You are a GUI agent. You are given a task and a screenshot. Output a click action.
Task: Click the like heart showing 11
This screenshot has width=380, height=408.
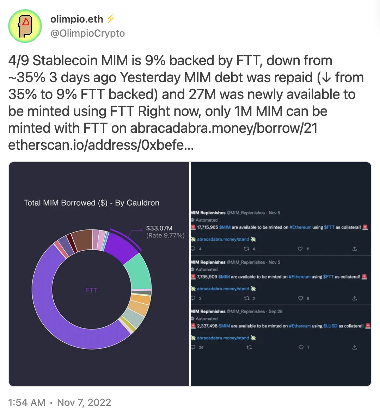(x=300, y=249)
